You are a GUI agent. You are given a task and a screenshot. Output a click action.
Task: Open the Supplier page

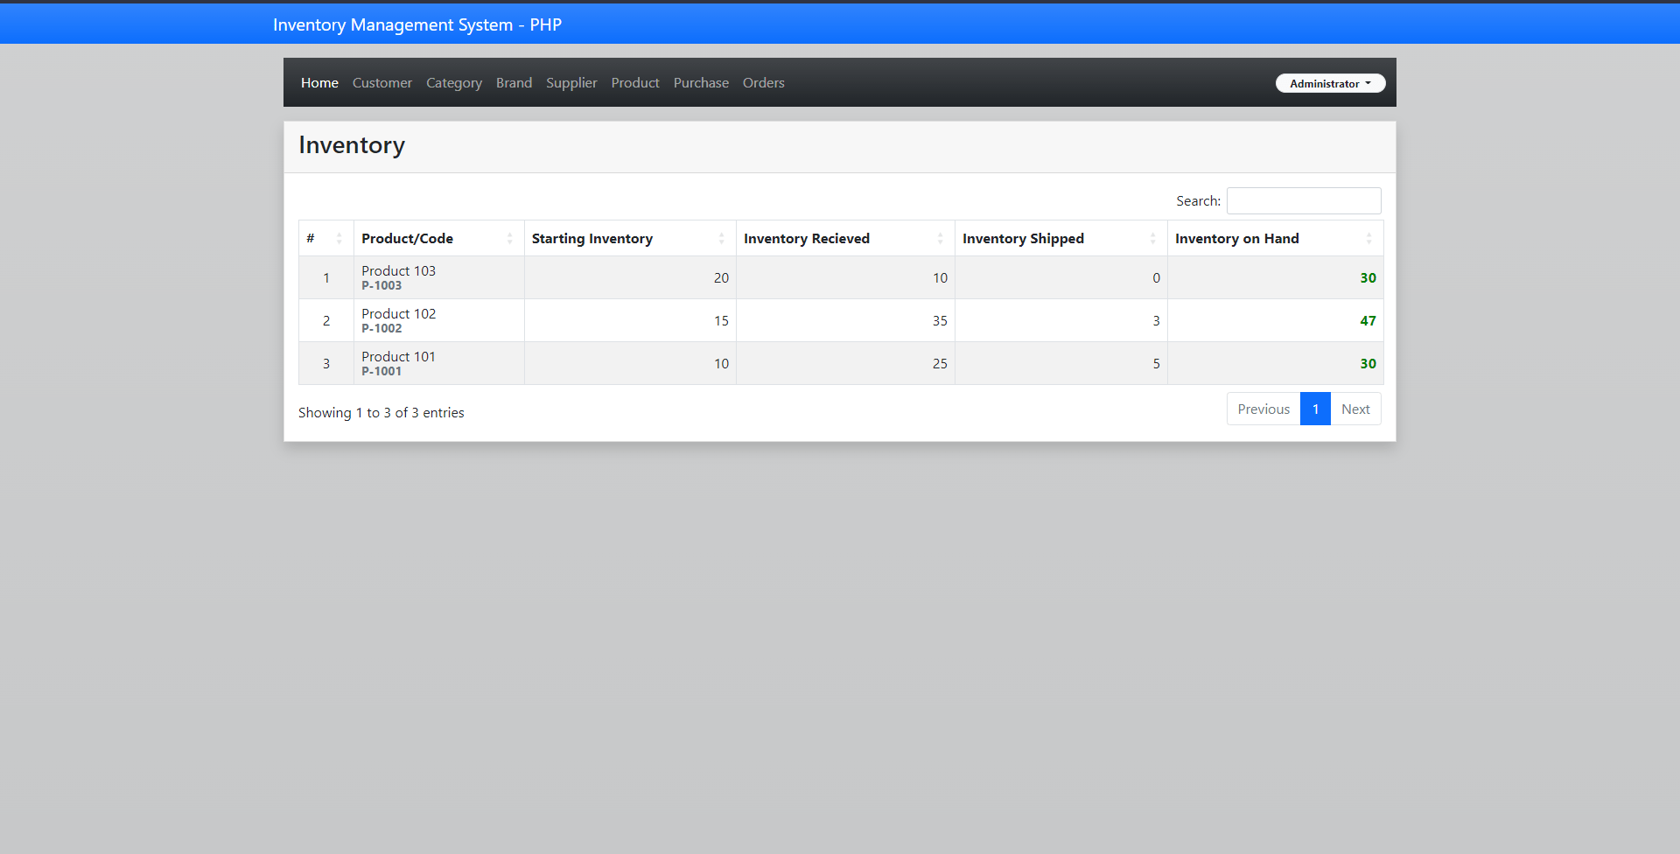pos(571,82)
